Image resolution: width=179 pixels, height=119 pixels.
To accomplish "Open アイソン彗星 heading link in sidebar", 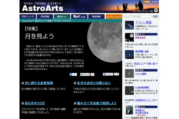I will pyautogui.click(x=143, y=22).
